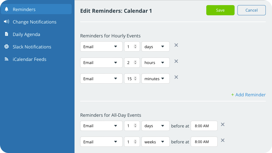Click the Slack Notifications logo icon

click(x=7, y=47)
